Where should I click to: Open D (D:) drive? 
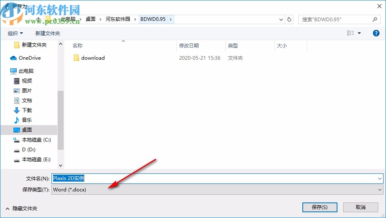point(29,150)
